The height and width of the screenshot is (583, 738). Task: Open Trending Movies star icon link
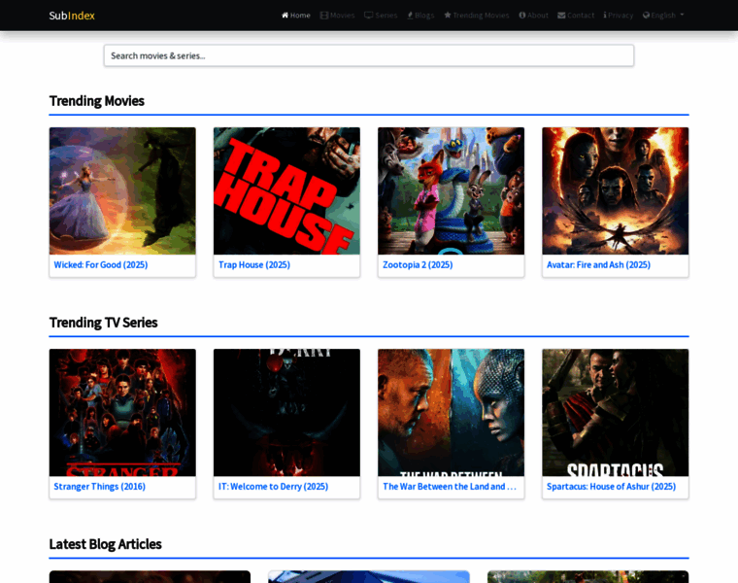(448, 16)
